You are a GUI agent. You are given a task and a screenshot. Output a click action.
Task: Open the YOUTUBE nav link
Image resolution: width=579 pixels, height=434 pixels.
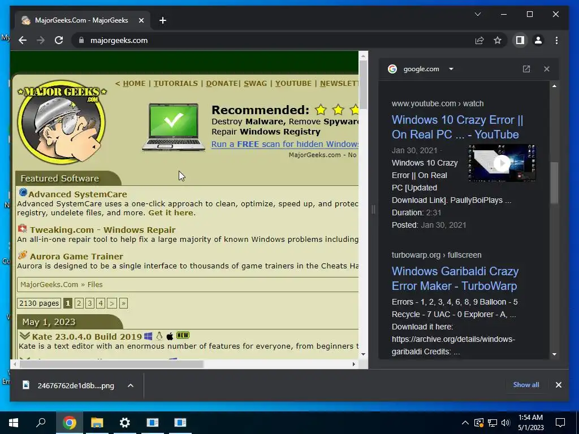293,84
